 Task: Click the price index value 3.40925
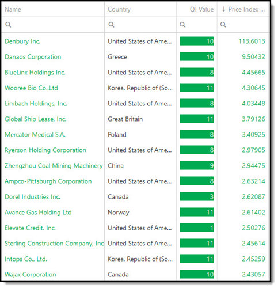point(253,135)
